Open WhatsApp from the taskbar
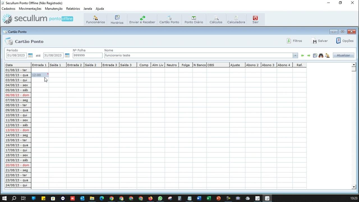The width and height of the screenshot is (359, 202). tap(160, 198)
